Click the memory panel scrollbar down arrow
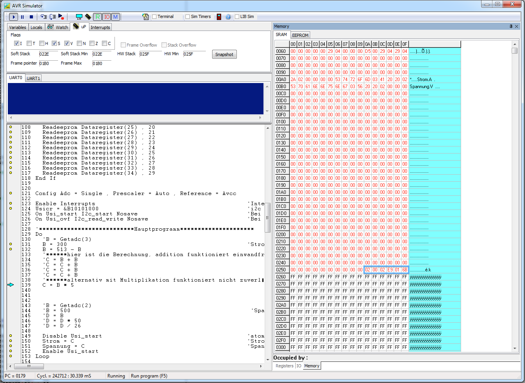The width and height of the screenshot is (525, 383). pyautogui.click(x=515, y=348)
